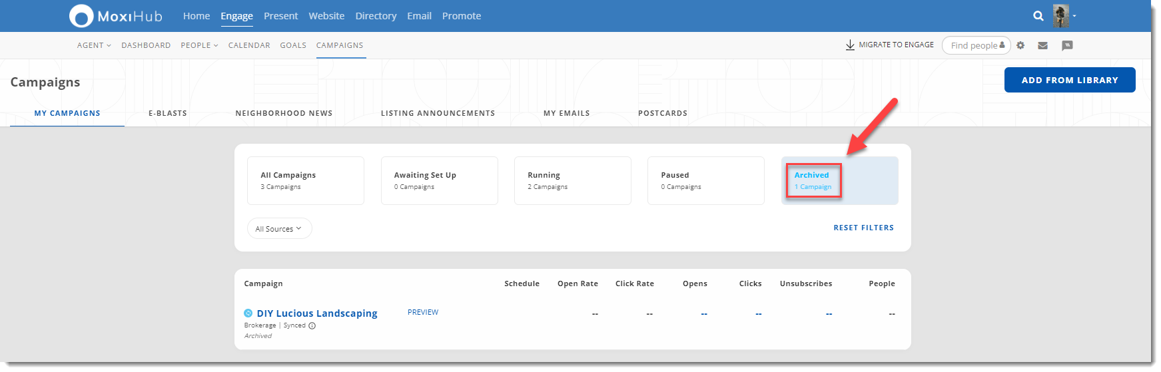
Task: Click the Migrate to Engage download icon
Action: 850,45
